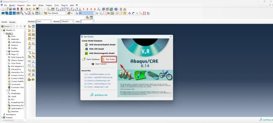Select the Pan view tool

click(x=129, y=13)
